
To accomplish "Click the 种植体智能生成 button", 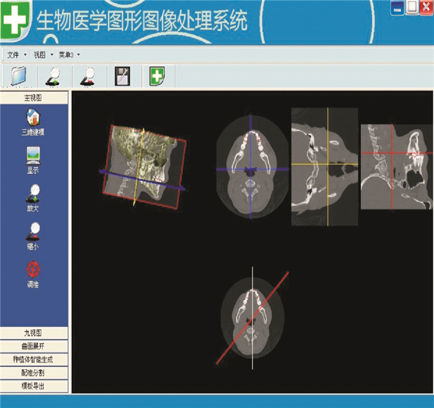I will 33,360.
